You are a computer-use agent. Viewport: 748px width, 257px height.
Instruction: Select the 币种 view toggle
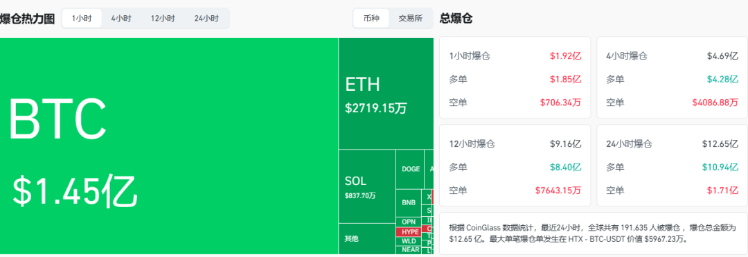point(371,19)
